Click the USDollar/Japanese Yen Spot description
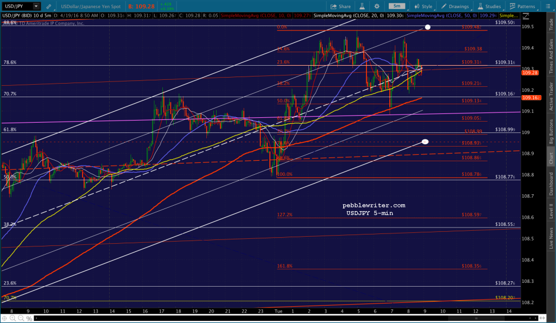556x323 pixels. 91,7
